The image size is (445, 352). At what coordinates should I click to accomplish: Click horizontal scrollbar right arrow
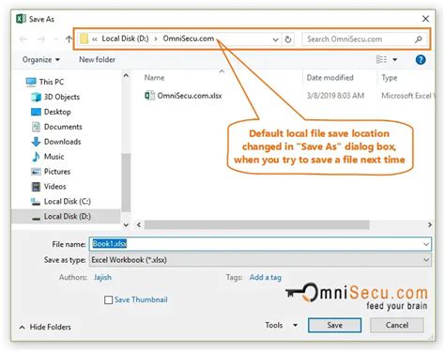[430, 224]
